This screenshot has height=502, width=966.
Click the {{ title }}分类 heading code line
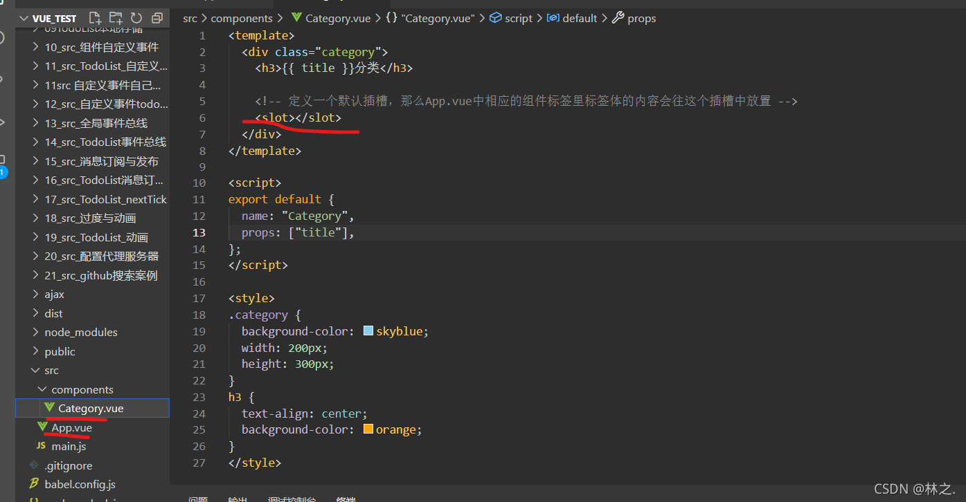(334, 68)
